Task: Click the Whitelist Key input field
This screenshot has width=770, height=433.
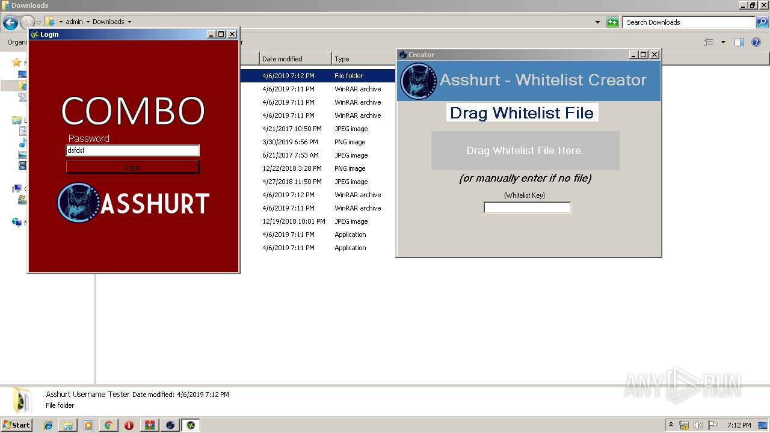Action: pos(527,207)
